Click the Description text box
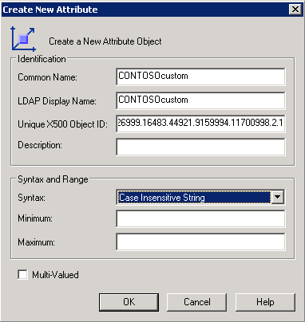Viewport: 305px width, 322px height. tap(200, 147)
